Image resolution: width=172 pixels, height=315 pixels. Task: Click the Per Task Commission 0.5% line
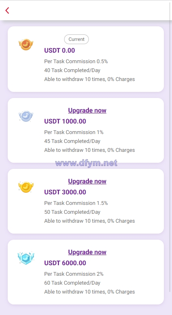pos(76,62)
